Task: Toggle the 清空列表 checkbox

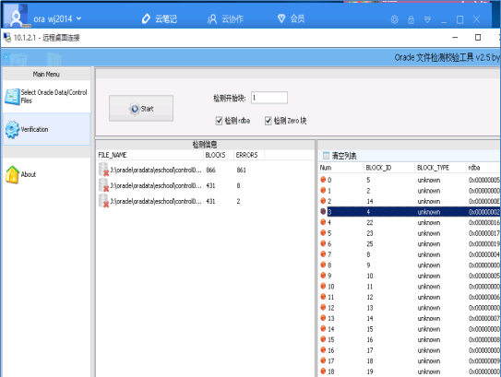Action: tap(326, 156)
